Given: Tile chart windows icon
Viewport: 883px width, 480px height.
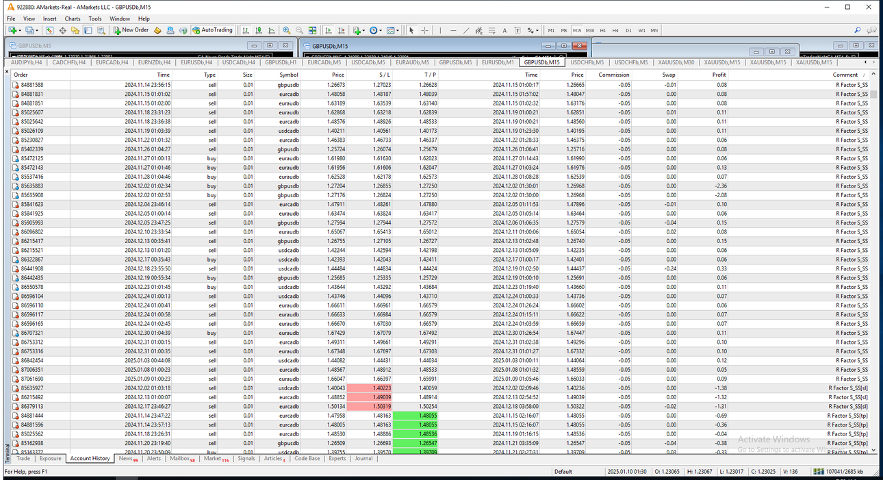Looking at the screenshot, I should 312,30.
